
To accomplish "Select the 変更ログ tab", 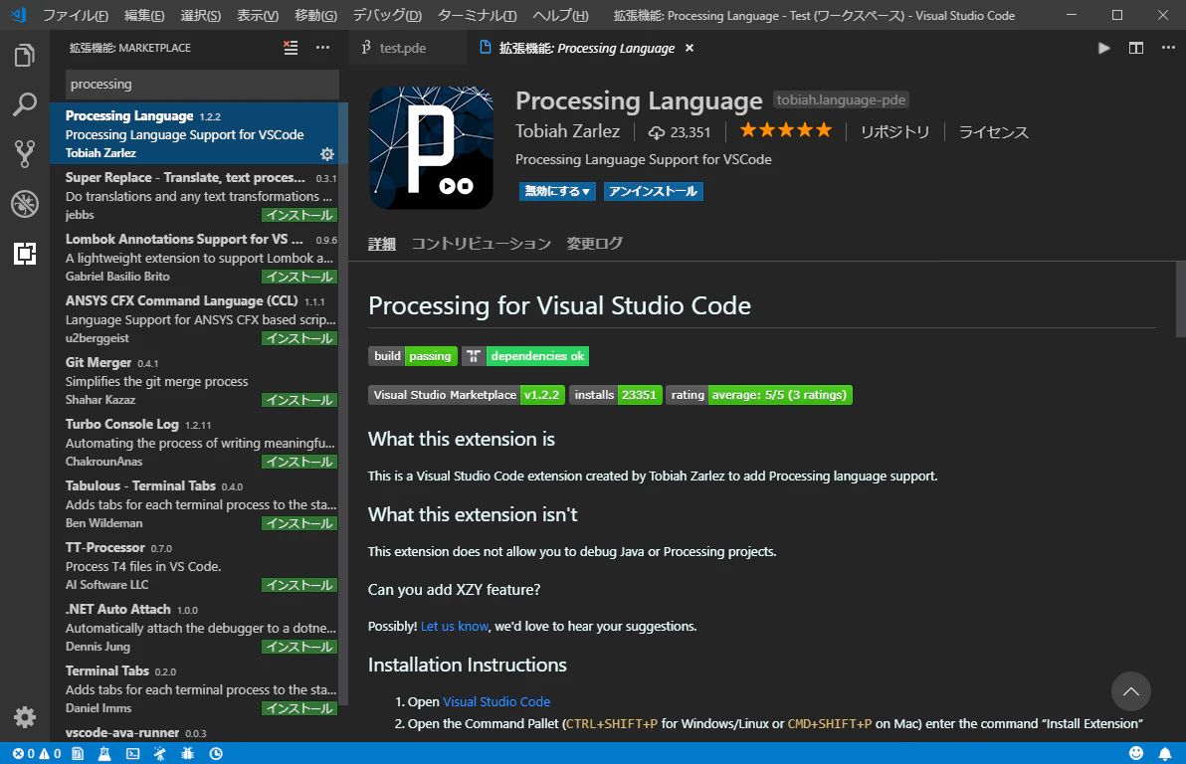I will click(595, 244).
